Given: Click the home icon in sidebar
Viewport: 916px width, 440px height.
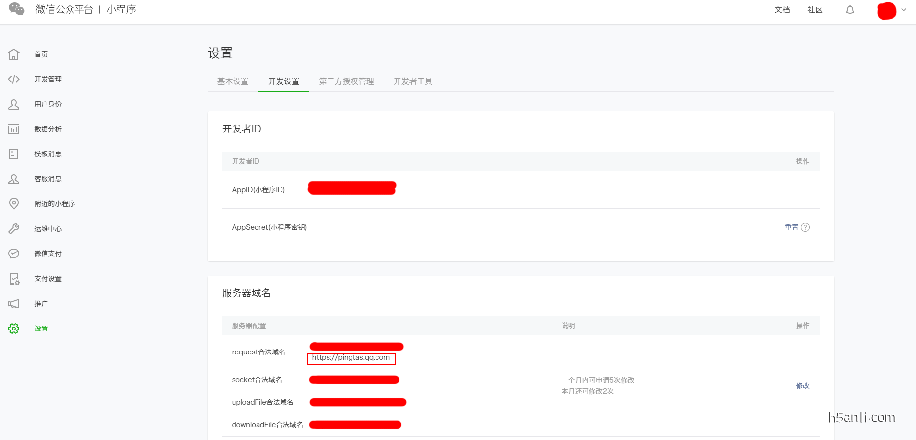Looking at the screenshot, I should point(14,54).
